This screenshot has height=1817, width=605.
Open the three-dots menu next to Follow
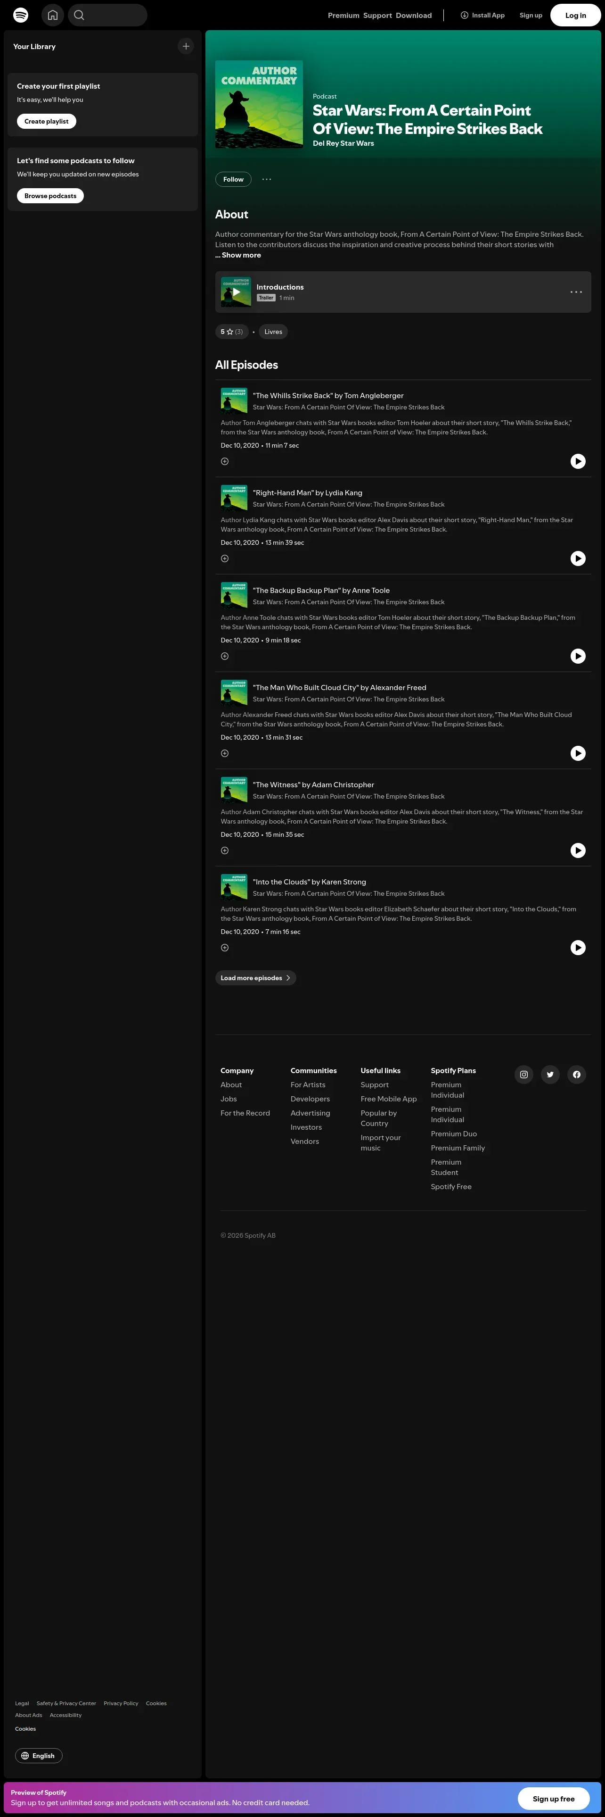click(x=266, y=179)
